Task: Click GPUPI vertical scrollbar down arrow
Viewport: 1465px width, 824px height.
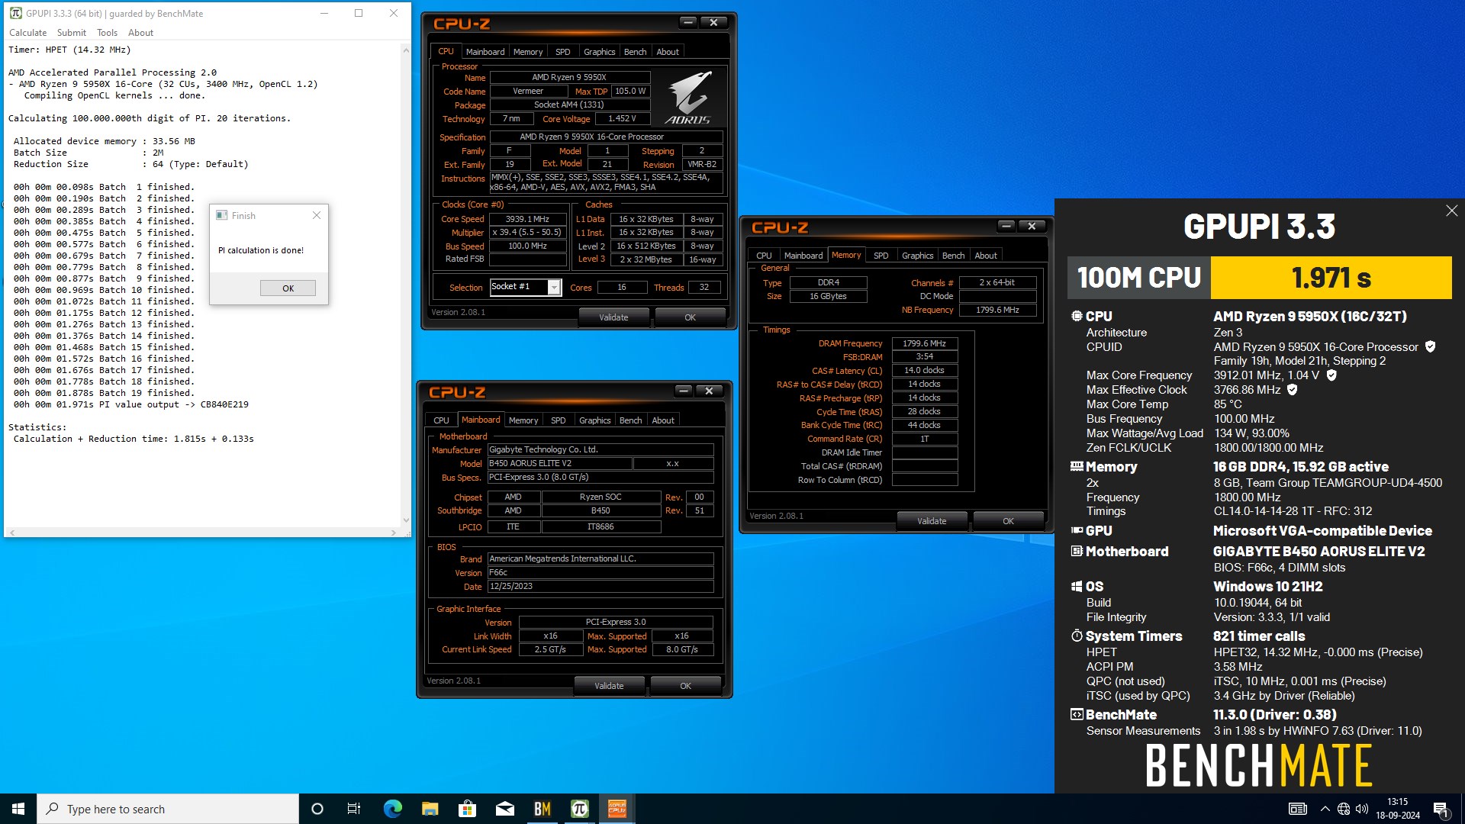Action: (405, 520)
